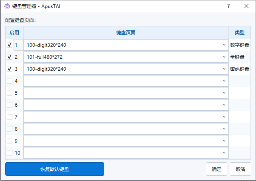This screenshot has height=181, width=256.
Task: Click the 键盘页面 column header
Action: [126, 33]
